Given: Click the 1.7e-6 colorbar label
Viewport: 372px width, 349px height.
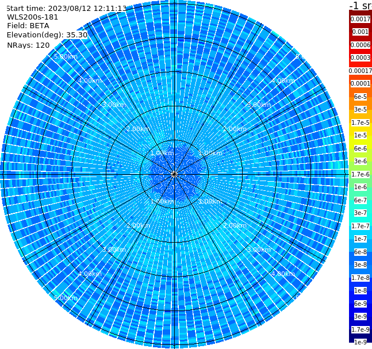Looking at the screenshot, I should [361, 174].
